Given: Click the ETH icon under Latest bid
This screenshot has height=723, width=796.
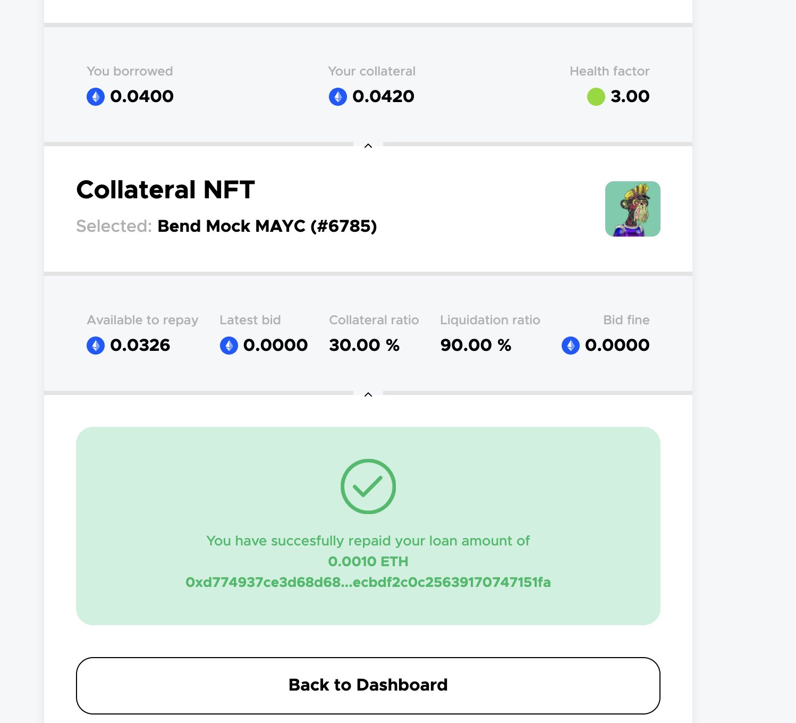Looking at the screenshot, I should (229, 346).
